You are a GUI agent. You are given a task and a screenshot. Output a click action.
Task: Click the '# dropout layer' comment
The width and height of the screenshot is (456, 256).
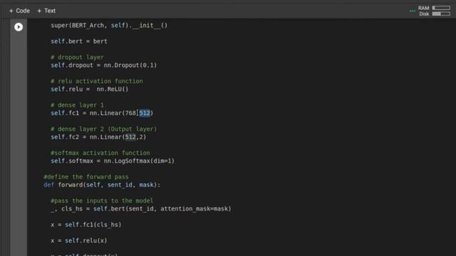pos(77,57)
